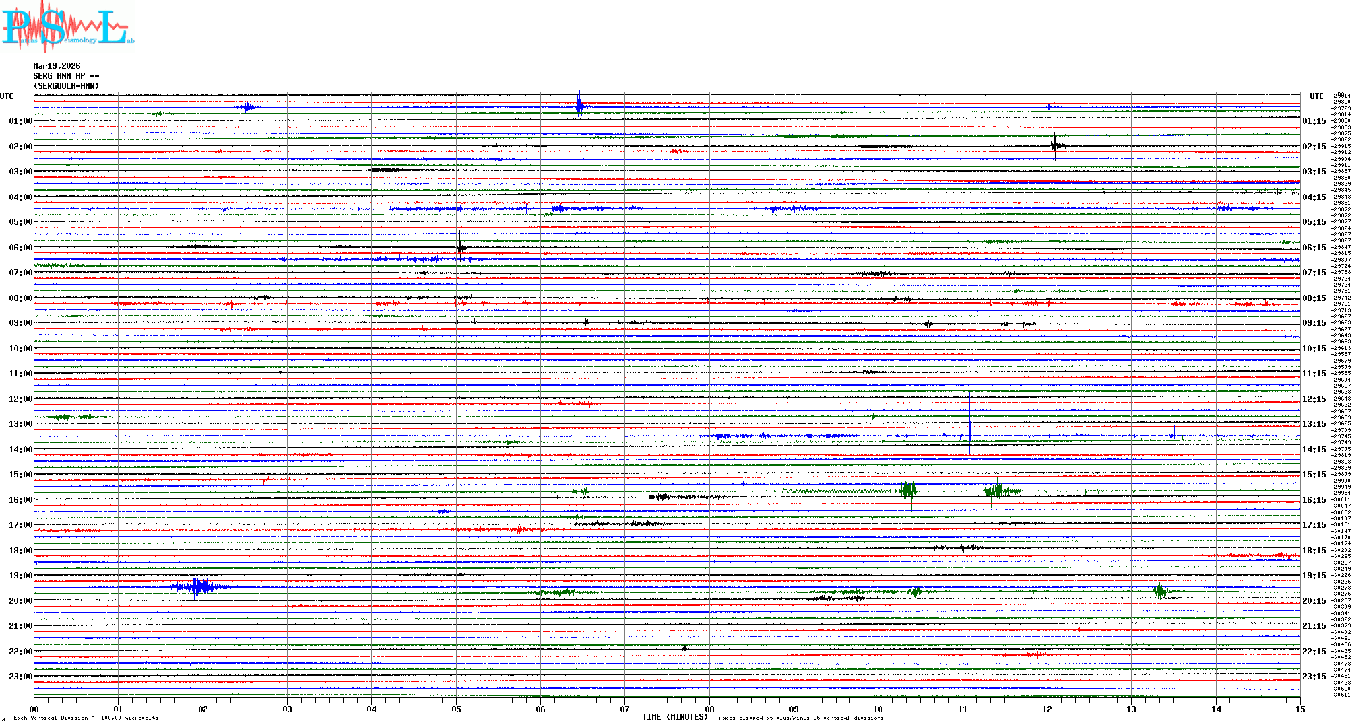Viewport: 1354px width, 727px height.
Task: Click minute 10 on bottom time axis
Action: (x=878, y=709)
